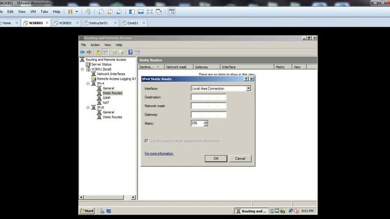This screenshot has width=390, height=219.
Task: Close the Instructor01 tab
Action: [115, 23]
